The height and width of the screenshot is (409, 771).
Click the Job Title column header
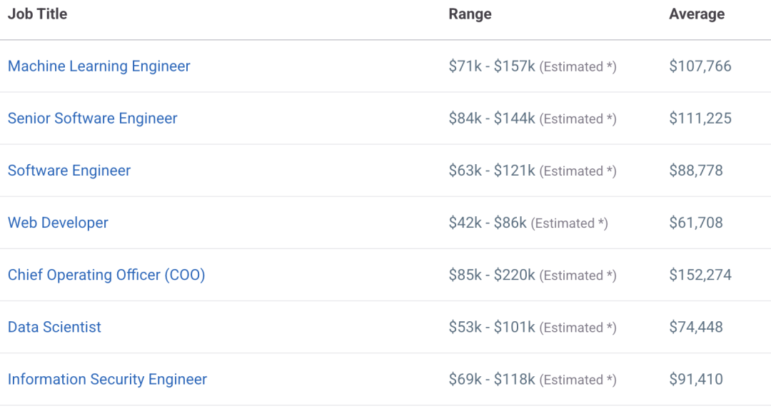point(37,14)
